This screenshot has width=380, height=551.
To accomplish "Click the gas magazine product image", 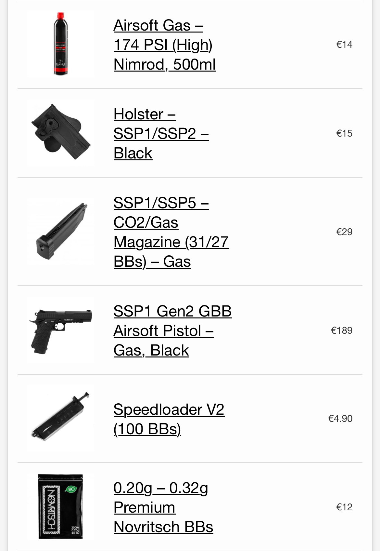I will [61, 232].
